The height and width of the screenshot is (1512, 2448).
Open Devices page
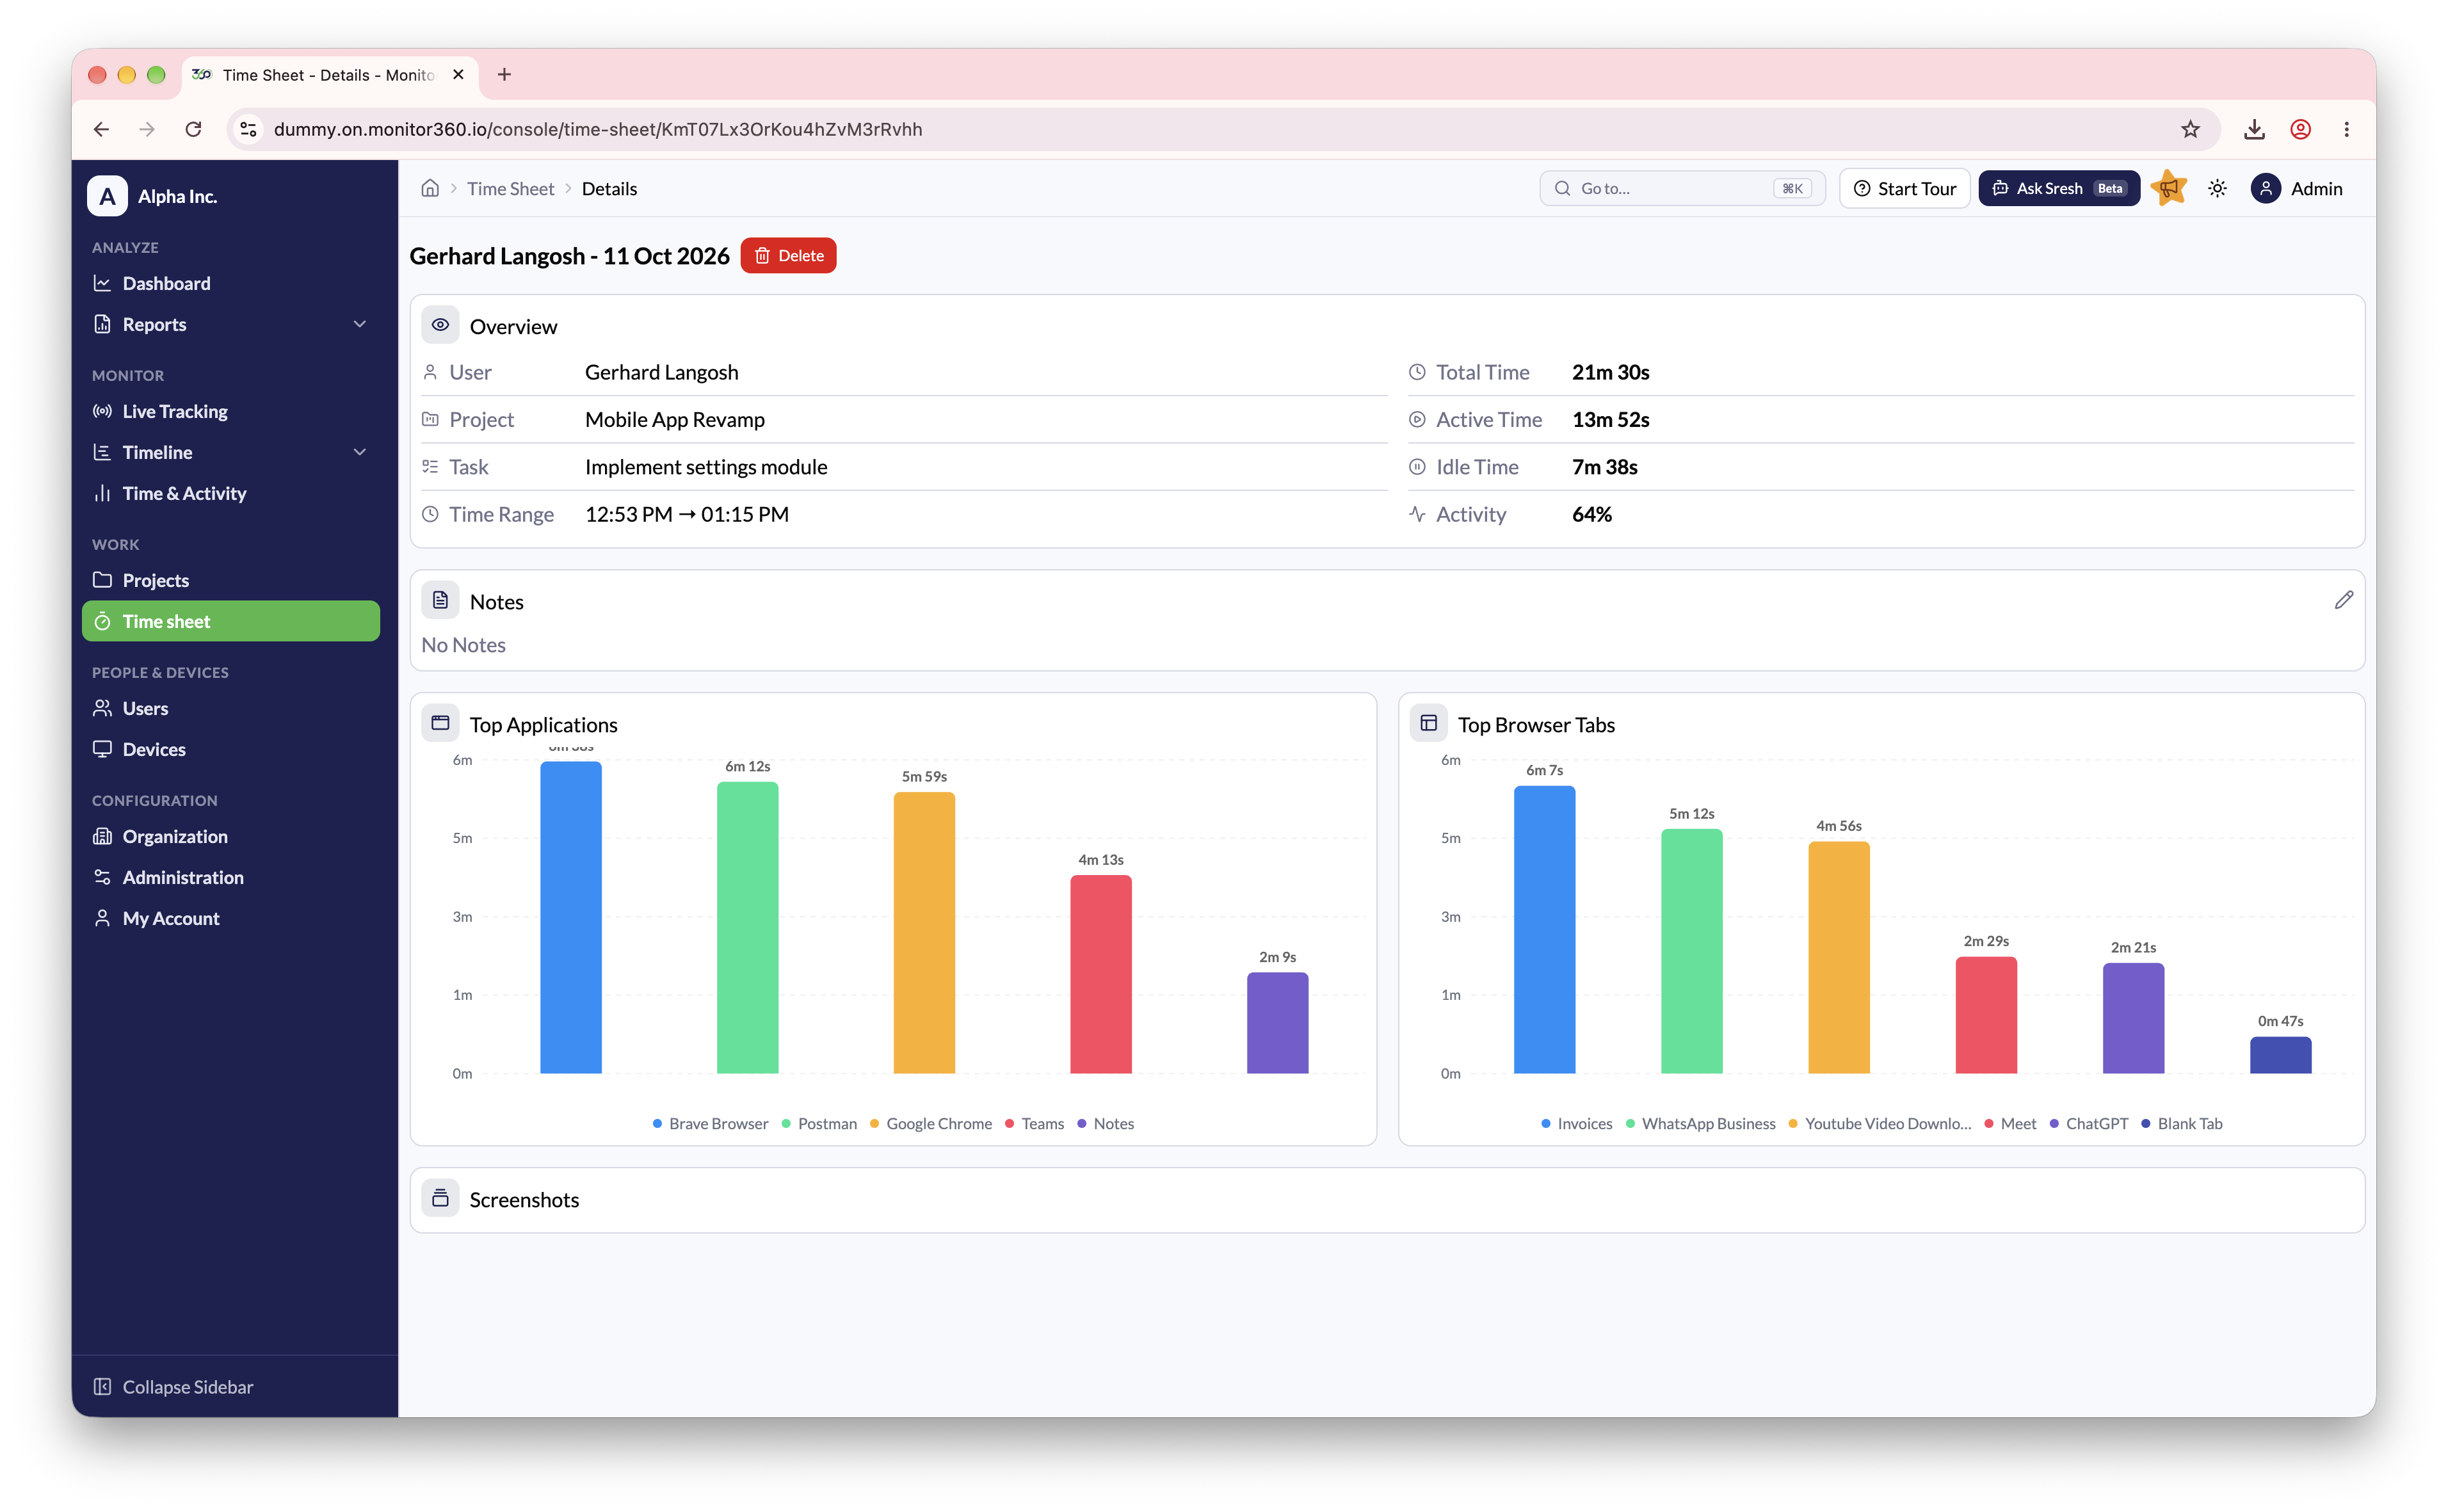pos(231,749)
